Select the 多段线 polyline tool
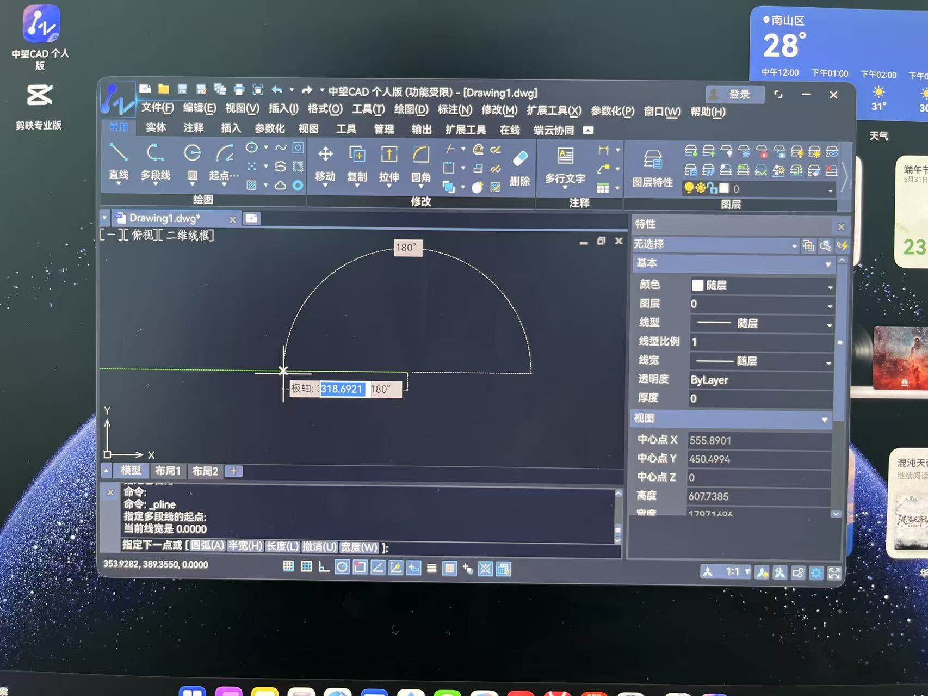The height and width of the screenshot is (696, 928). coord(156,161)
